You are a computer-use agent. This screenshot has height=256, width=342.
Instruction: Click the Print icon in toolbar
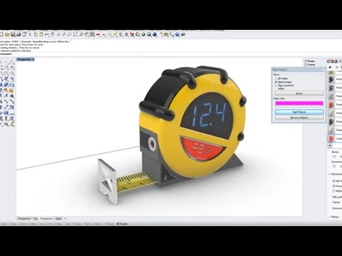[x=19, y=35]
